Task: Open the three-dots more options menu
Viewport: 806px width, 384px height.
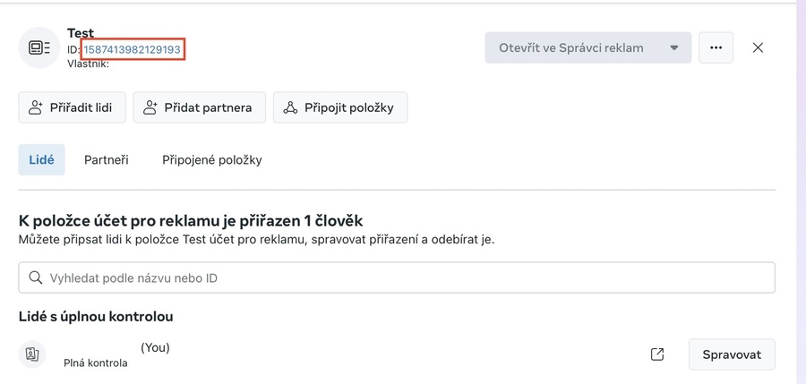Action: pyautogui.click(x=716, y=47)
